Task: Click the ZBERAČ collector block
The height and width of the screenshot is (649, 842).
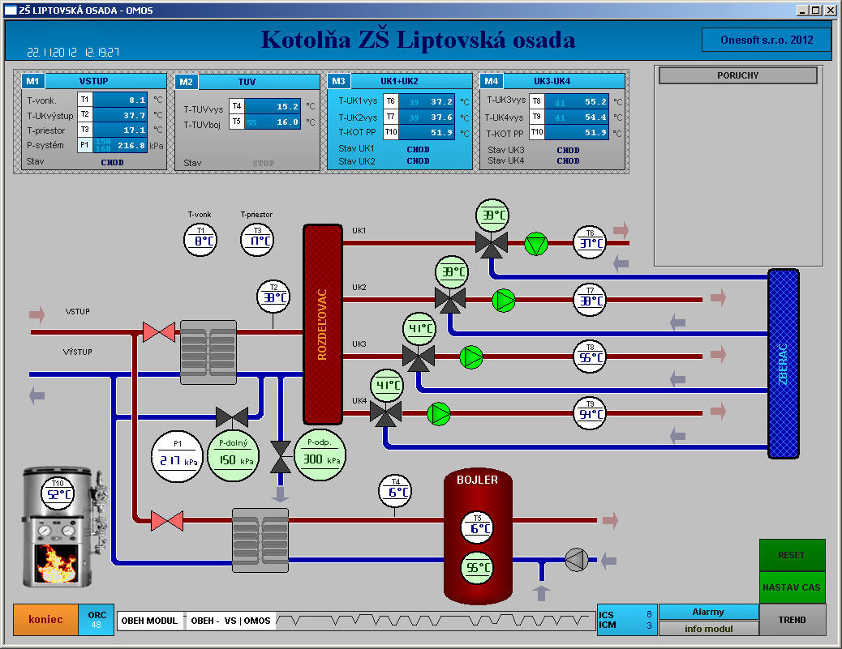Action: [x=784, y=364]
